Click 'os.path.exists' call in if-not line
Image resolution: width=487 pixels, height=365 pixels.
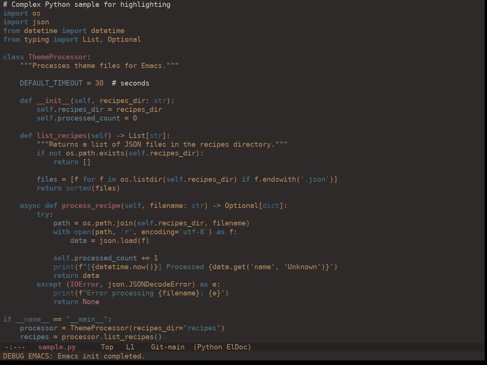pos(95,153)
